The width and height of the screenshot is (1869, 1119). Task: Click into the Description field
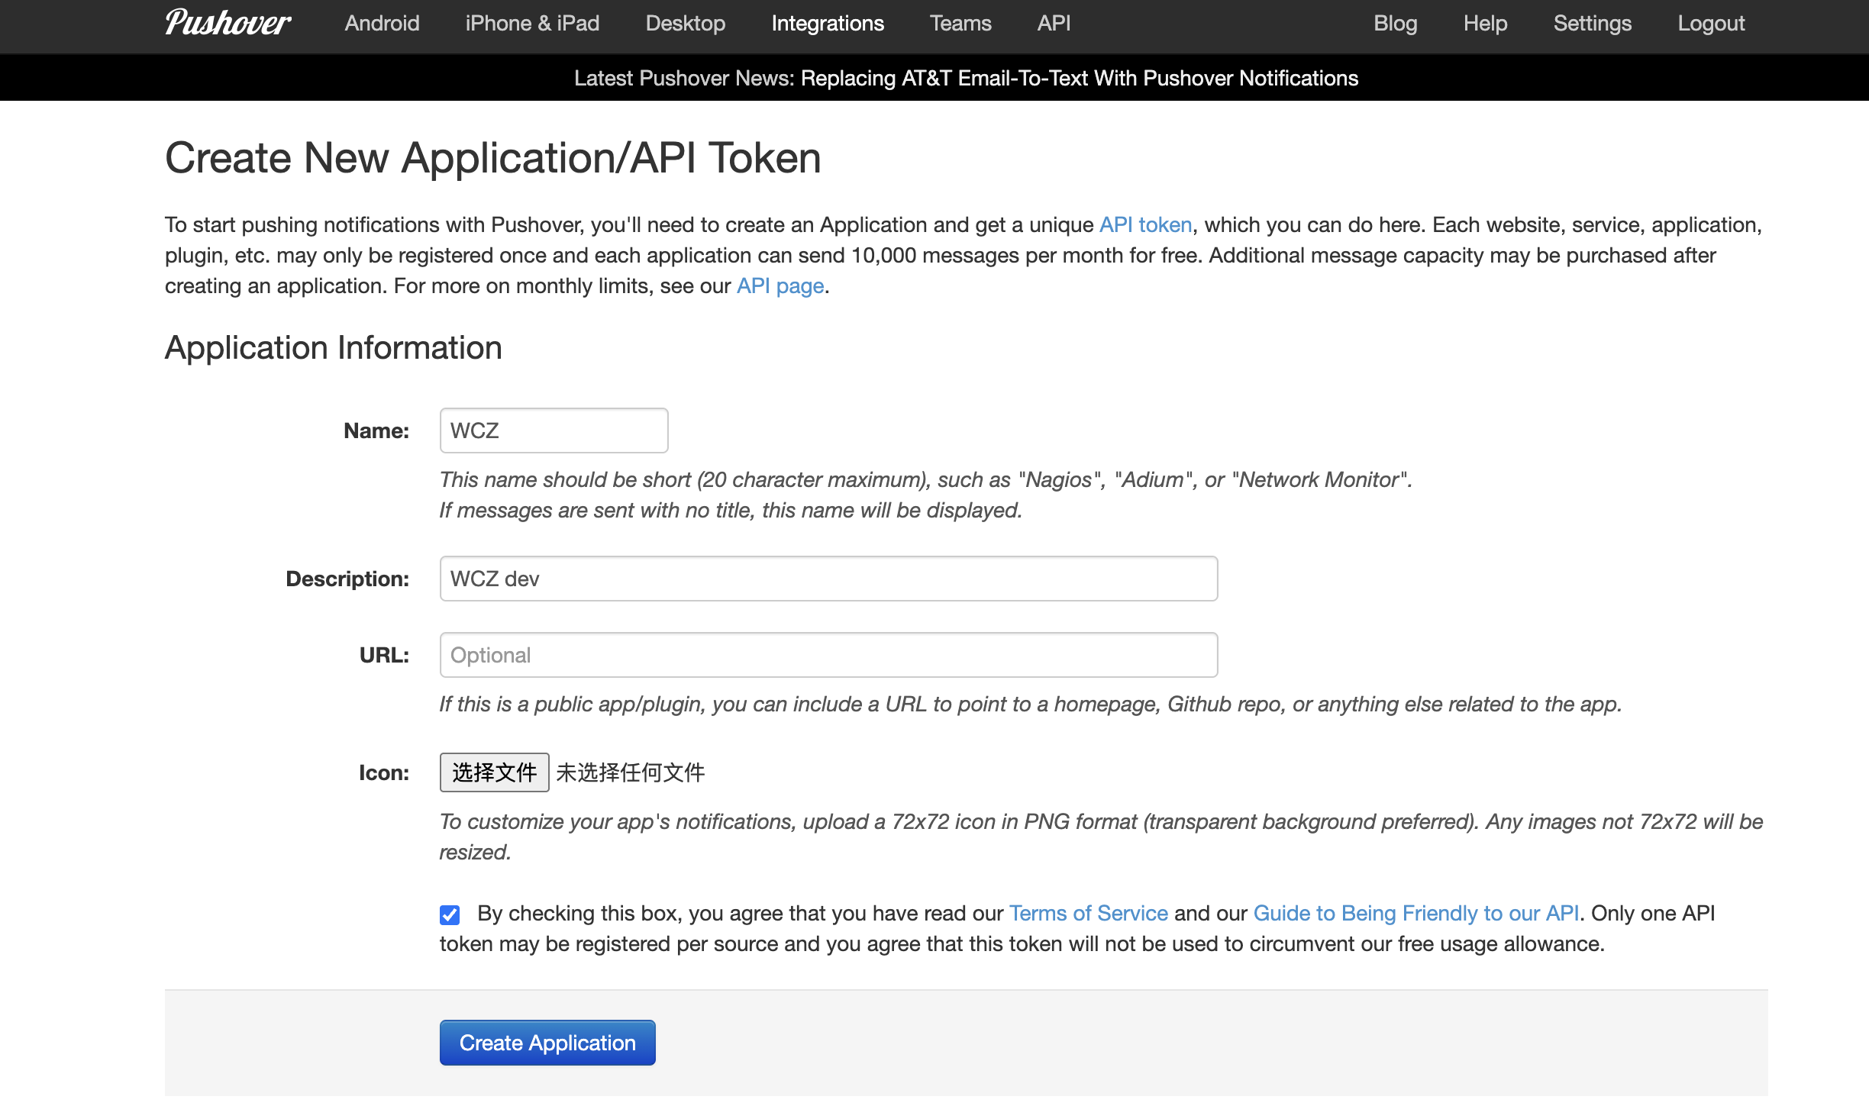[x=828, y=579]
